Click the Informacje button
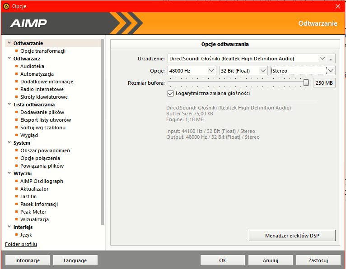 tap(28, 260)
